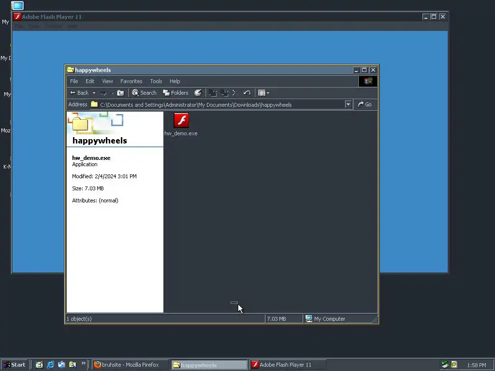Image resolution: width=495 pixels, height=371 pixels.
Task: Click the Undo toolbar icon
Action: point(247,93)
